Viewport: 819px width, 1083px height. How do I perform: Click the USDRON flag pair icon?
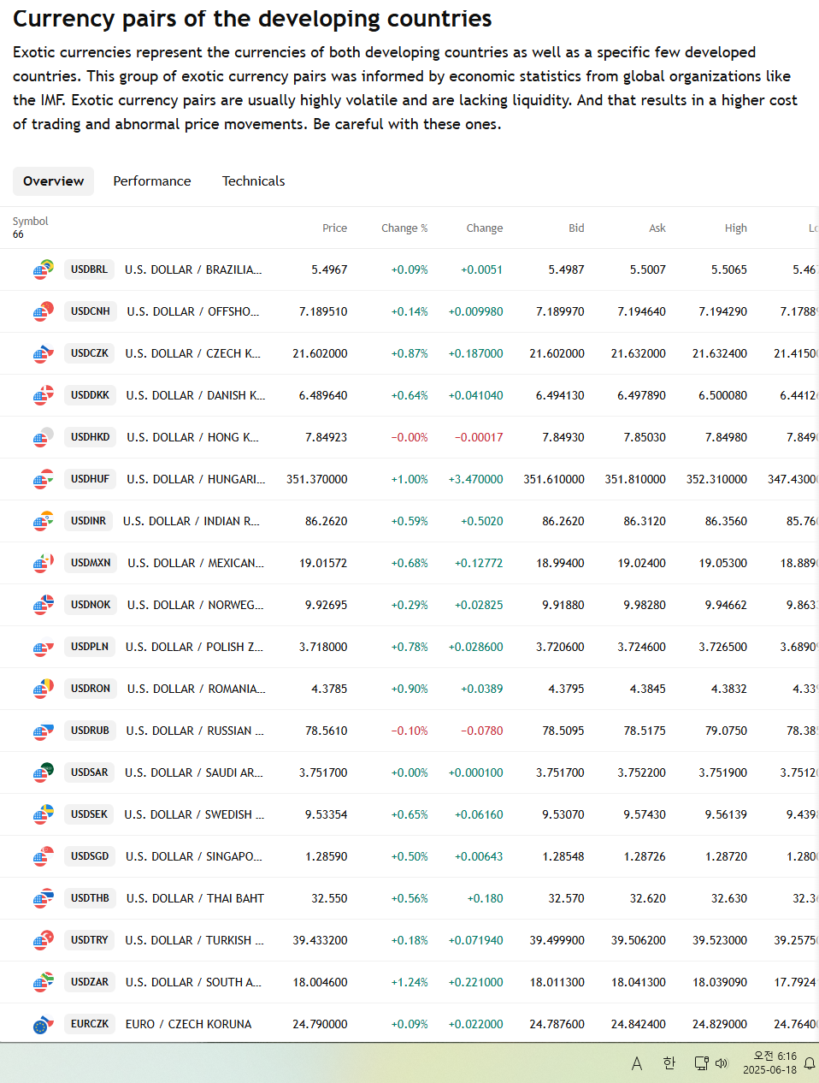(x=44, y=689)
